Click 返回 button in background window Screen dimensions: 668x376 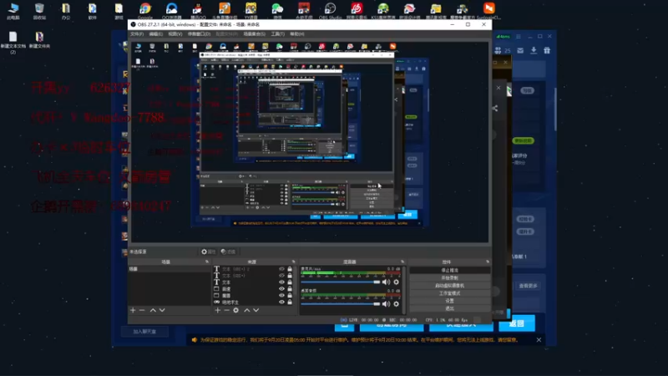coord(516,323)
